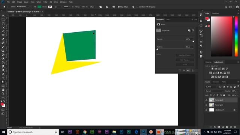Open the stroke width dropdown
The image size is (240, 135).
click(x=61, y=7)
